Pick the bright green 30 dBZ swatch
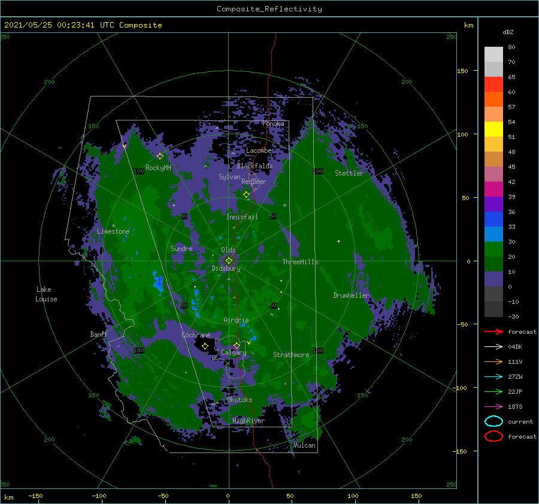The height and width of the screenshot is (504, 539). tap(493, 249)
